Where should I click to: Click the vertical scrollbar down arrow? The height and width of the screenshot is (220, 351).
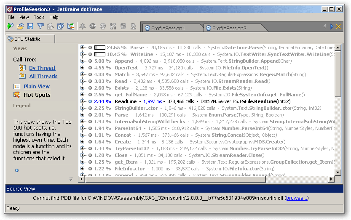(x=338, y=172)
